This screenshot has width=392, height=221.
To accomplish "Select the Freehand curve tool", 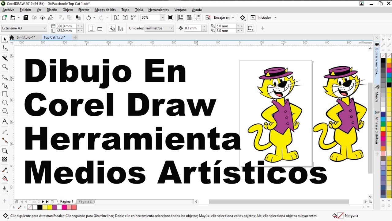I will click(5, 77).
